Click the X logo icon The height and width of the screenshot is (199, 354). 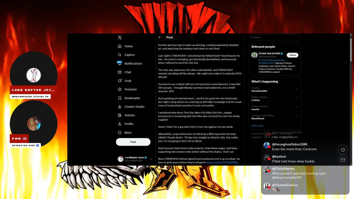pyautogui.click(x=120, y=38)
